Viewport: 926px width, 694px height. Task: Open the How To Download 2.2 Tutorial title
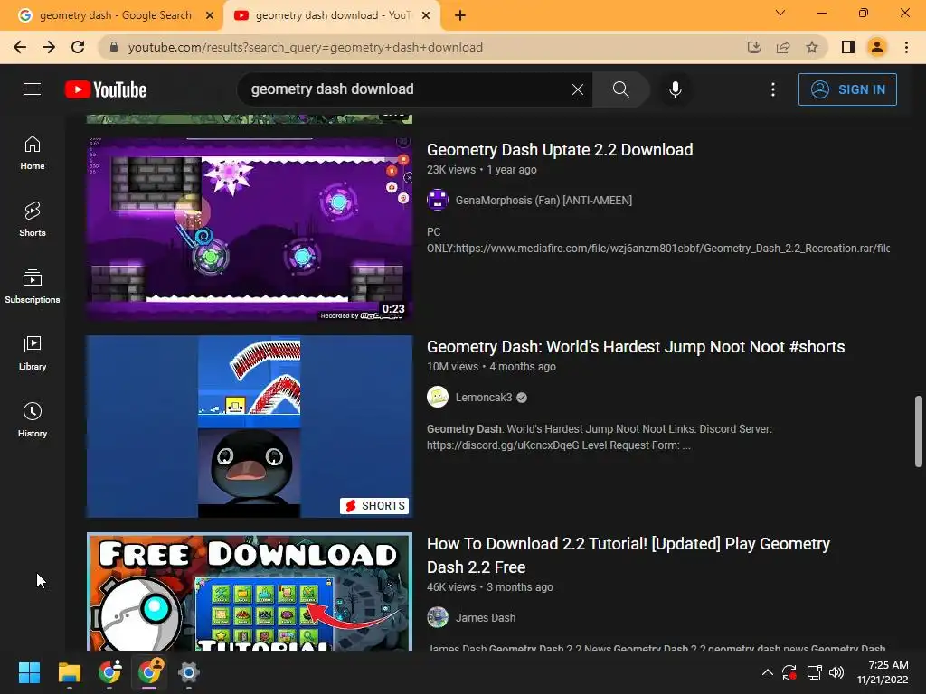click(628, 556)
